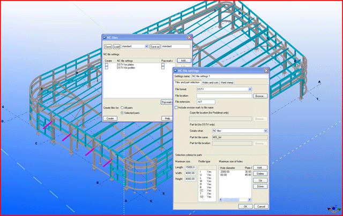
Task: Select the 'DSTV for profiles' row
Action: [x=139, y=68]
